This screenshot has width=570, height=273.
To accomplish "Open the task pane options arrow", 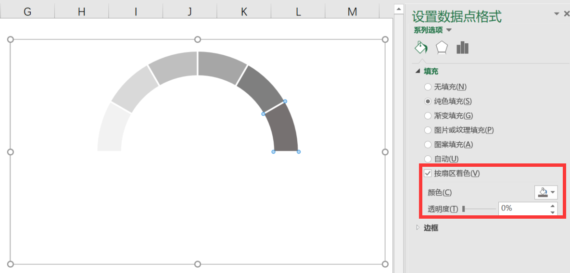I will (x=556, y=14).
